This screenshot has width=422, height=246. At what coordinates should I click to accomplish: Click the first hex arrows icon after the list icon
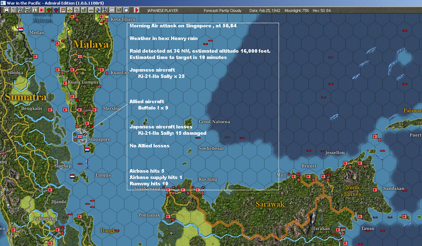click(x=21, y=10)
